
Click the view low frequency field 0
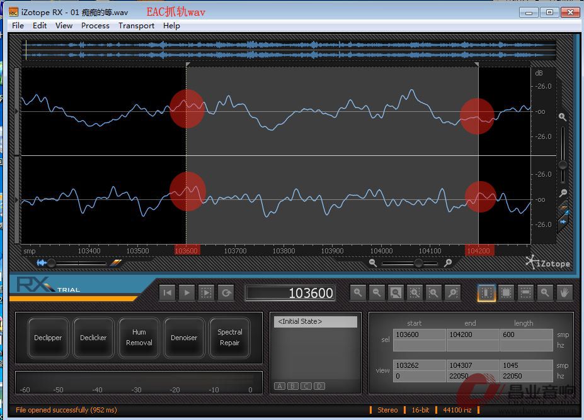tap(420, 376)
